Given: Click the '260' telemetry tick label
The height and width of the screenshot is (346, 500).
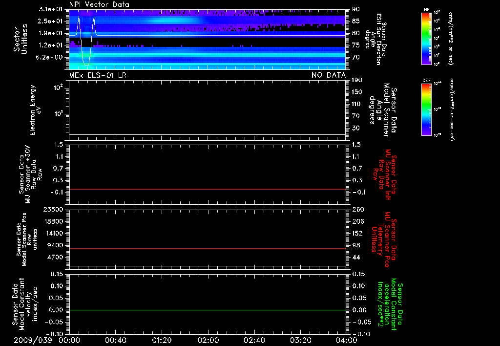Looking at the screenshot, I should tap(358, 210).
